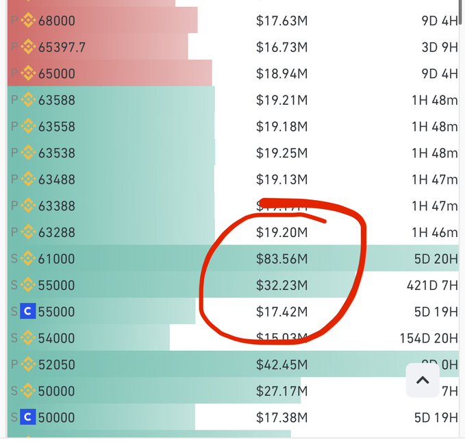The image size is (465, 442).
Task: Click the 3D 9H duration
Action: pyautogui.click(x=440, y=47)
